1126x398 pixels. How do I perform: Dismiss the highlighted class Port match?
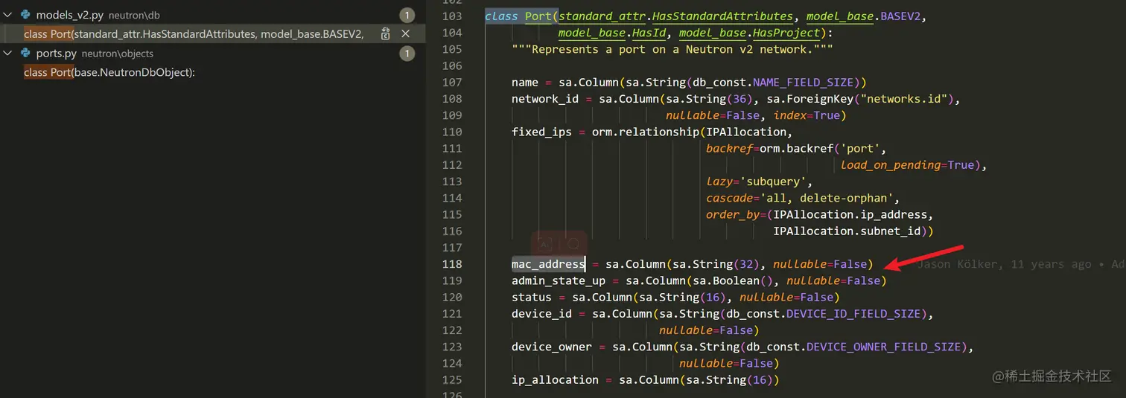(x=406, y=33)
